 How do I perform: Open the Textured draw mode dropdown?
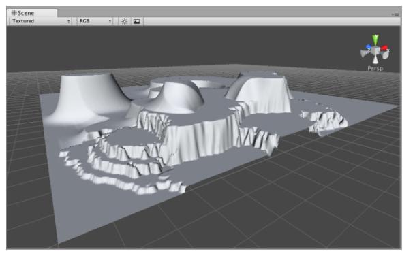(41, 21)
